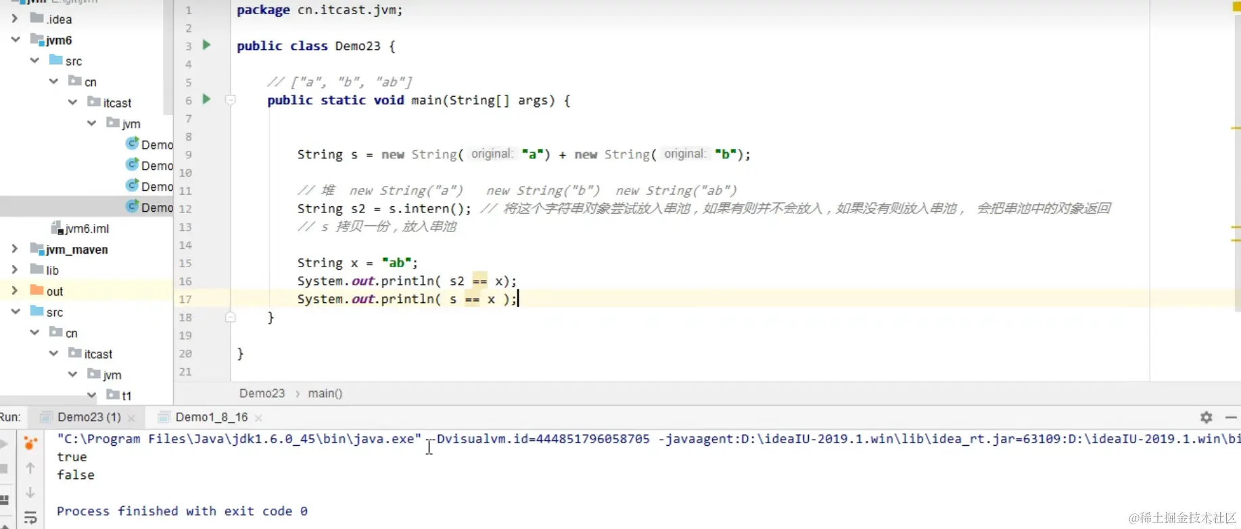Run main method via line 6 gutter arrow
This screenshot has width=1241, height=529.
pos(207,99)
